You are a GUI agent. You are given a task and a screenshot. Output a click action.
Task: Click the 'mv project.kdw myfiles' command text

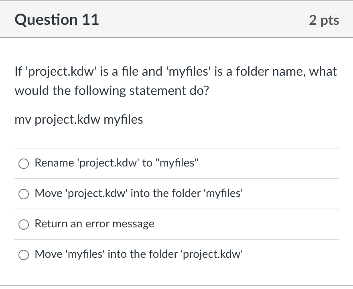[78, 119]
